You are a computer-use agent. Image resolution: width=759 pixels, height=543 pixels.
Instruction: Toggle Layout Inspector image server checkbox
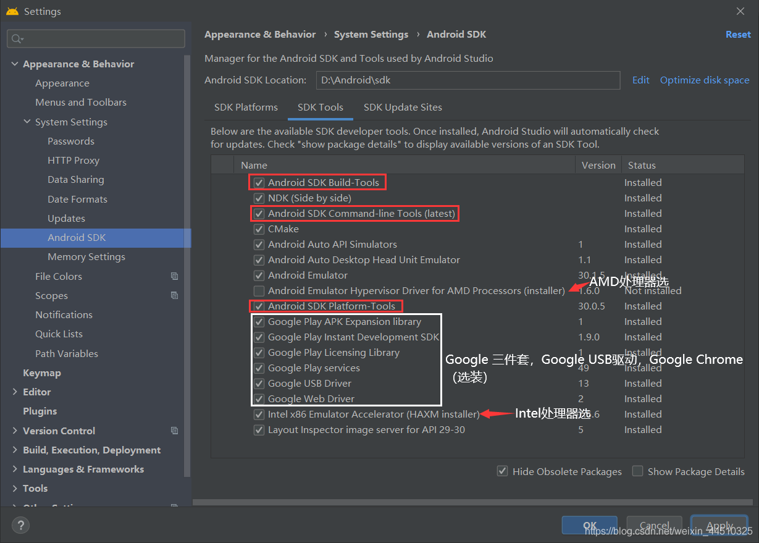tap(259, 430)
